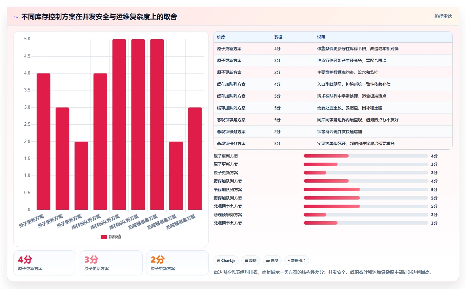The width and height of the screenshot is (466, 289).
Task: Toggle the 指标值 legend color swatch
Action: coord(104,237)
